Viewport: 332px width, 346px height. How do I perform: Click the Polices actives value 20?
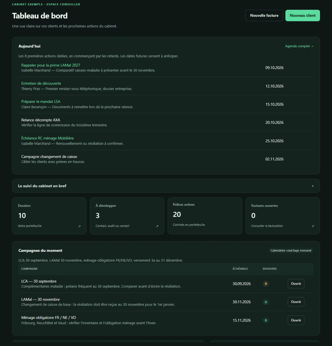click(x=177, y=214)
